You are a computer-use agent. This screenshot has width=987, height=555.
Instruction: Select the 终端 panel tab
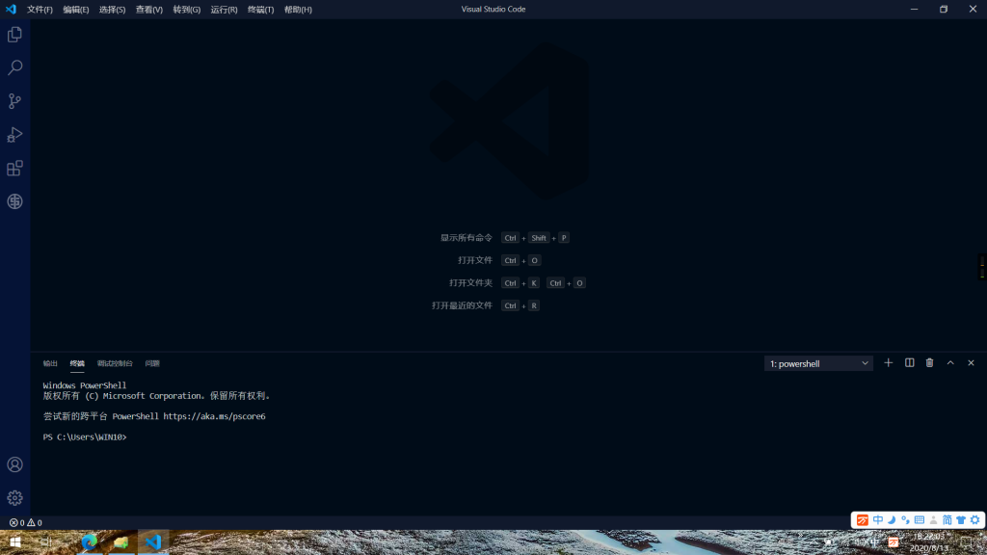point(77,363)
